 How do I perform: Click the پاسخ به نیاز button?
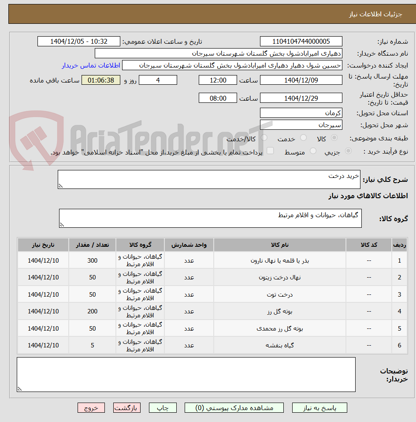click(x=319, y=408)
